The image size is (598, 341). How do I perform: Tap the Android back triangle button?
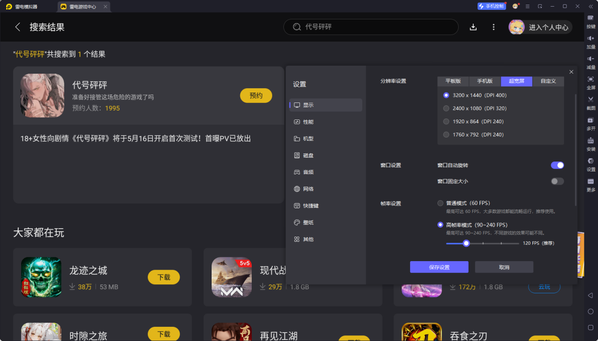[x=590, y=296]
